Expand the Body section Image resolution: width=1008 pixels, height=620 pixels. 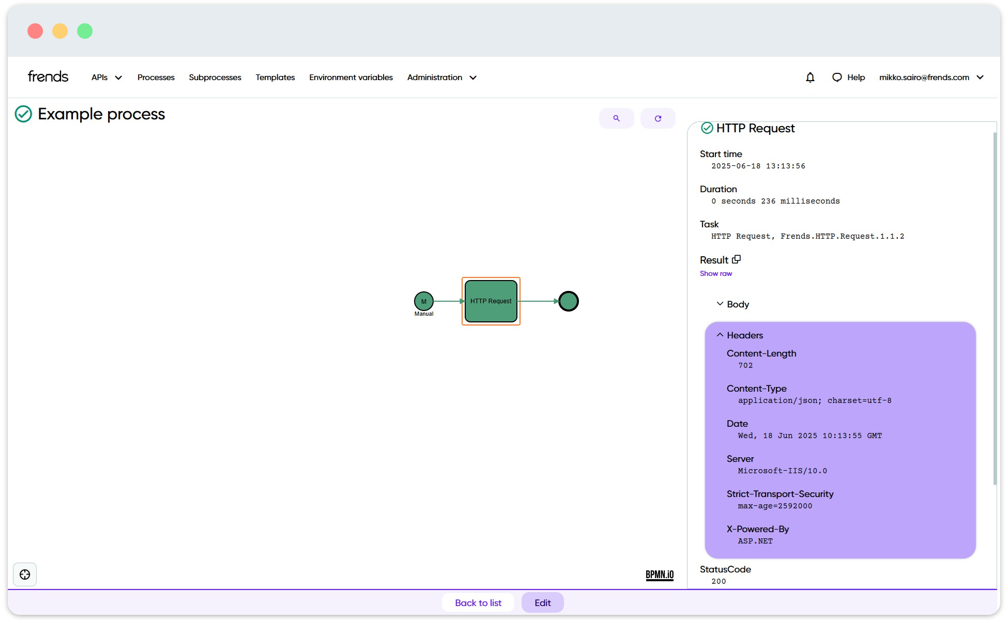point(732,304)
